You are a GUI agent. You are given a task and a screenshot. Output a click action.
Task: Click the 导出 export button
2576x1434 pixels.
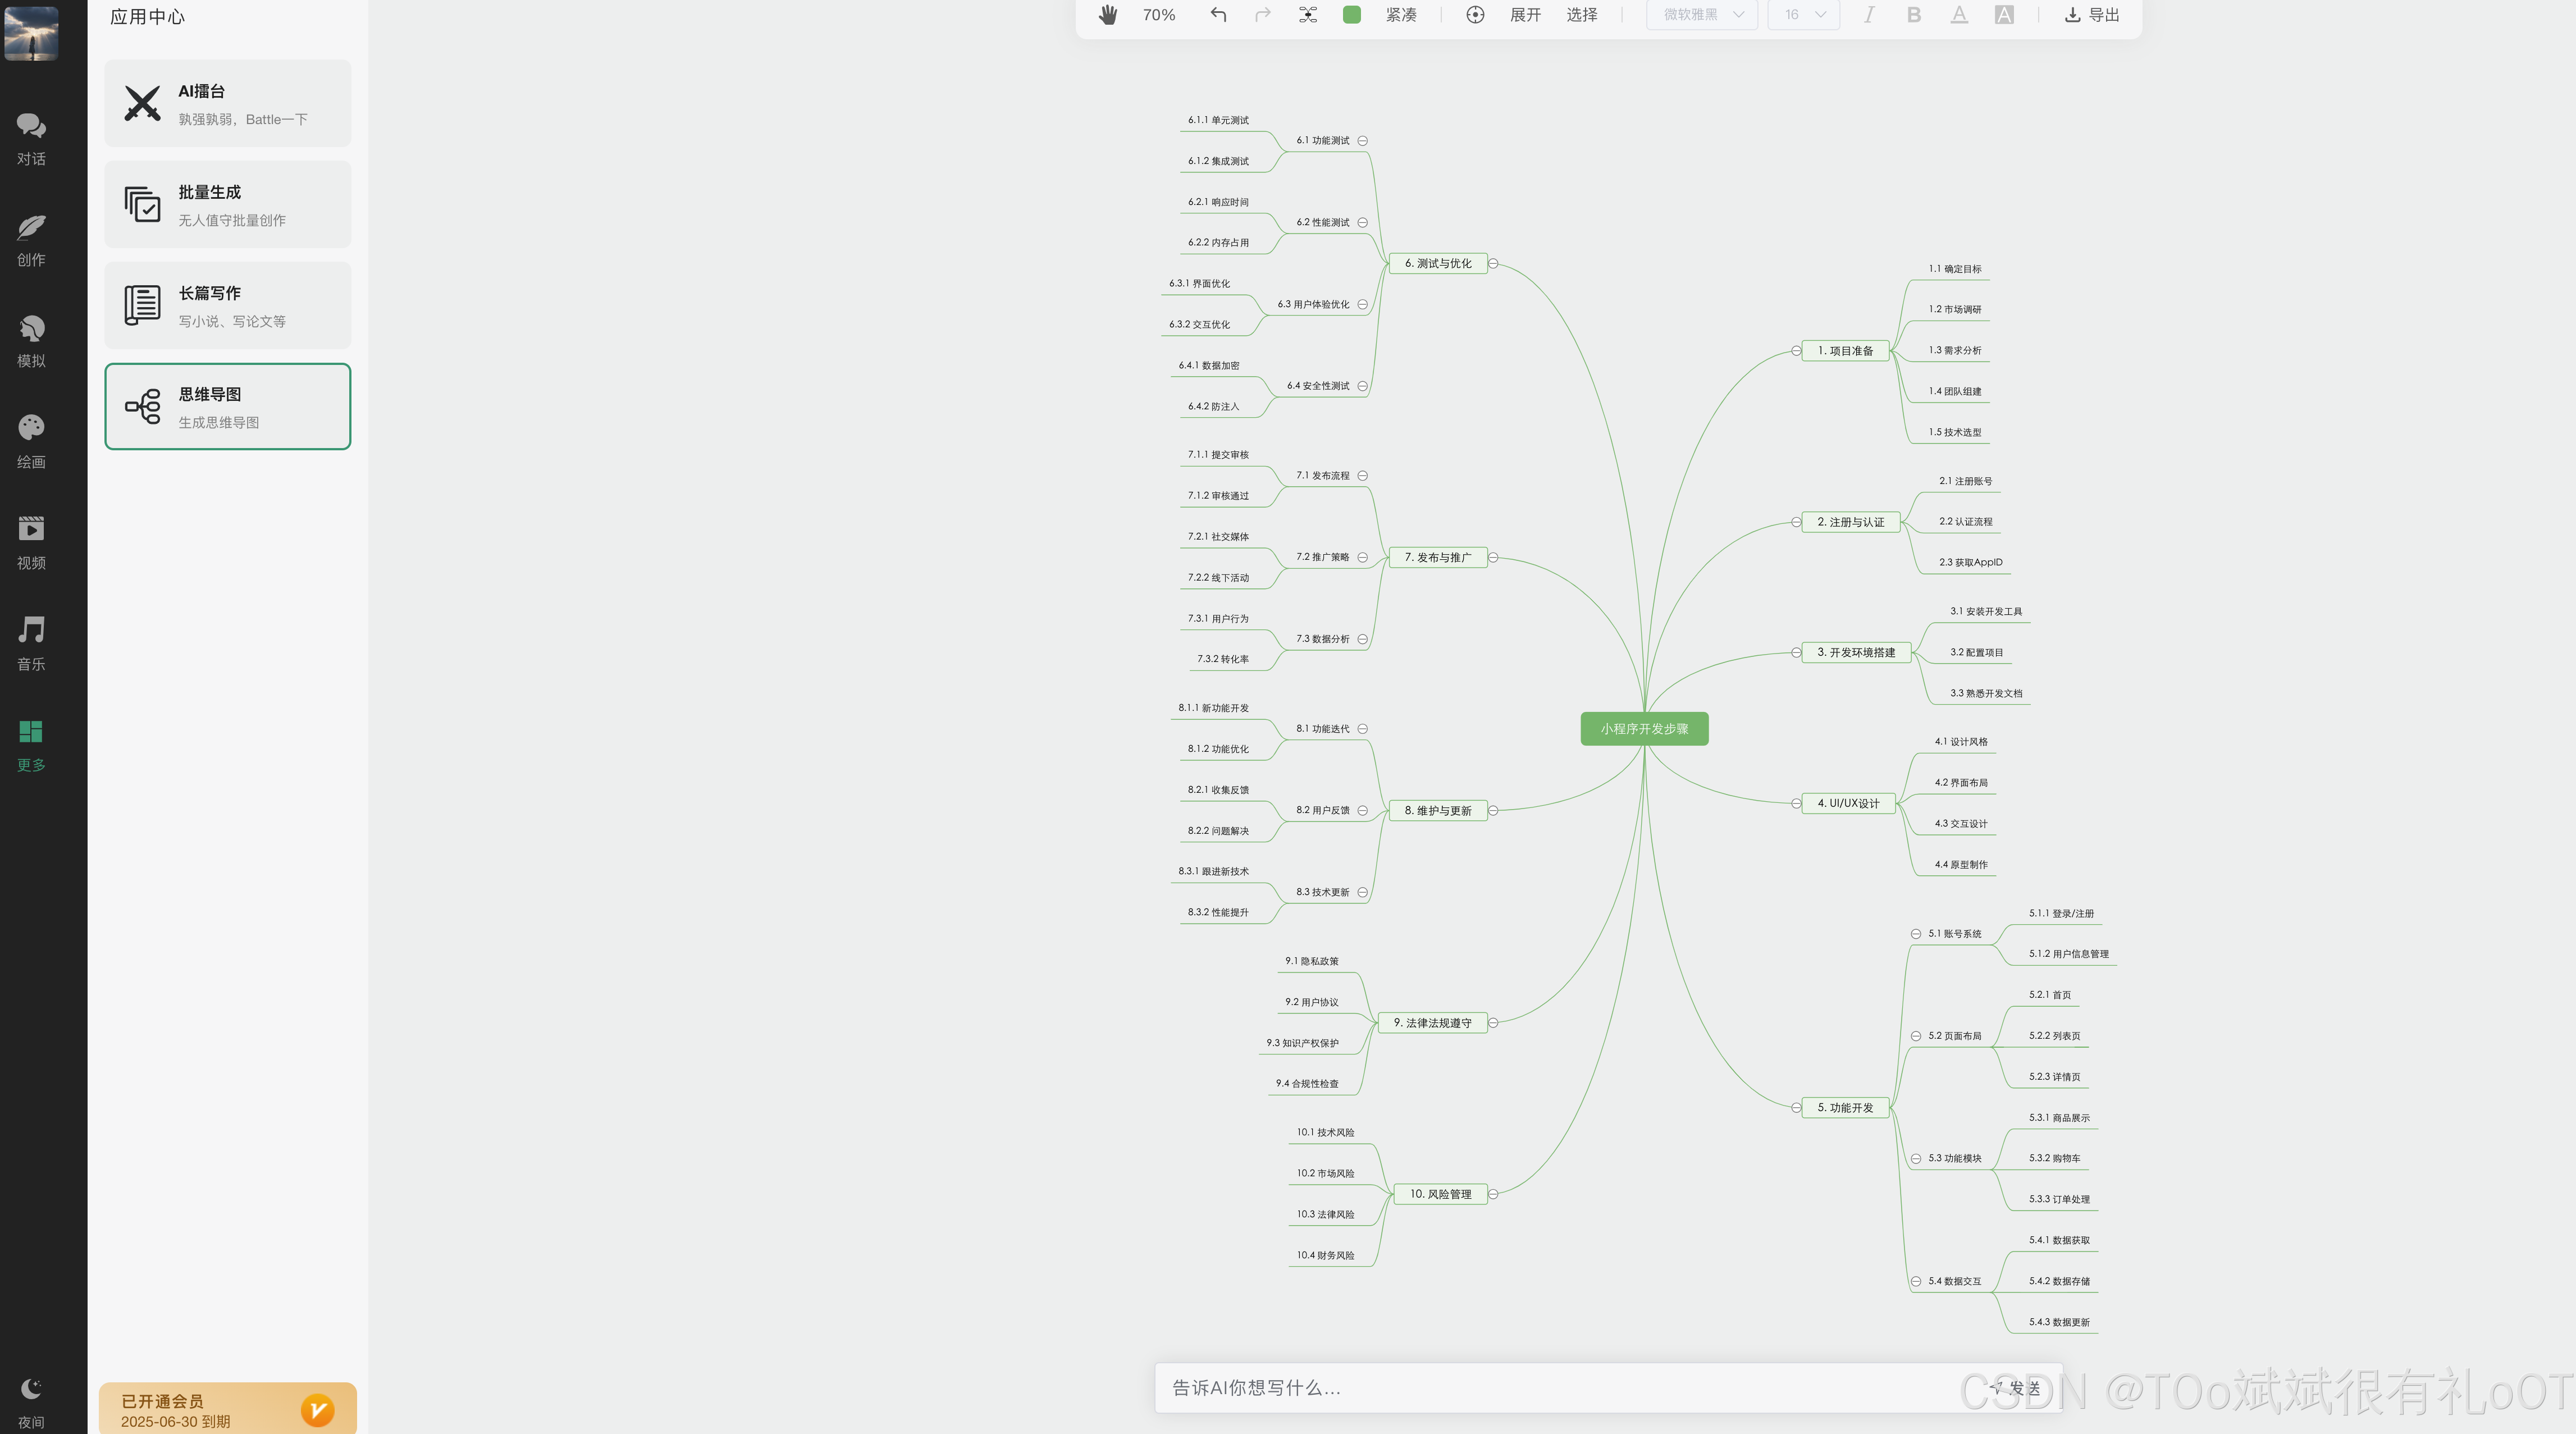[2092, 15]
